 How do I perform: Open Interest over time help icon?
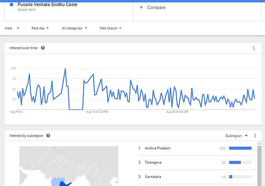(43, 48)
